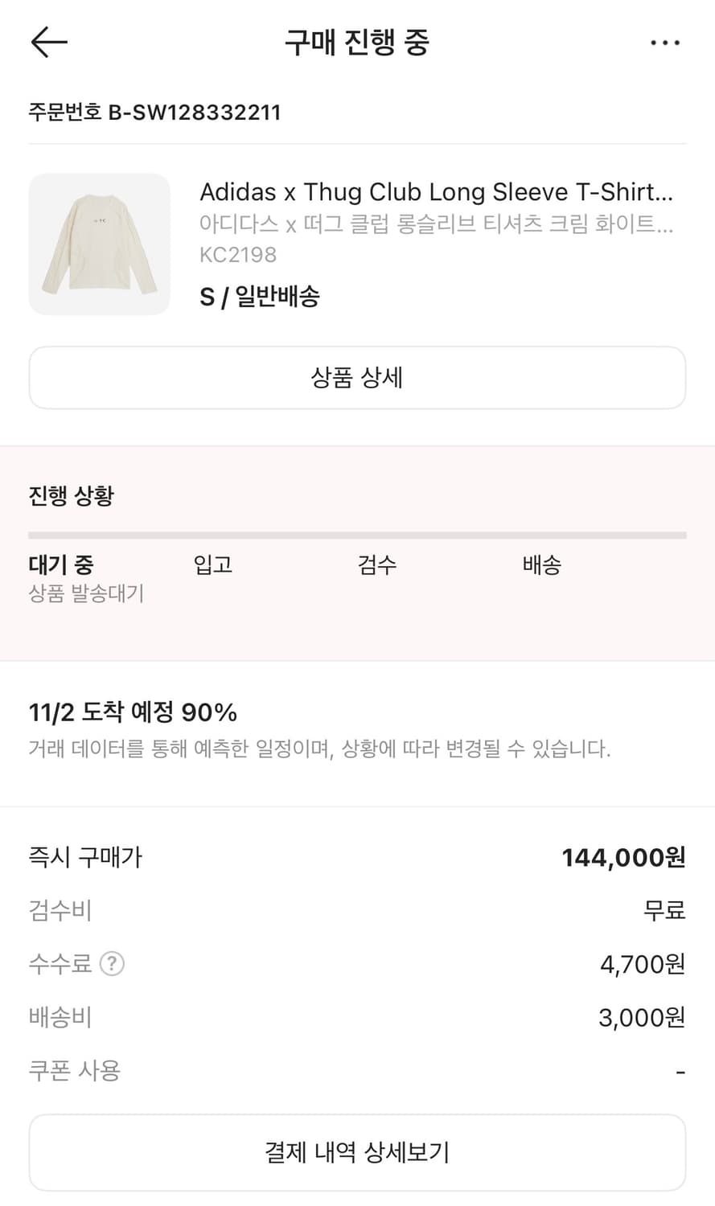
Task: Select the 검수 progress step
Action: [377, 564]
